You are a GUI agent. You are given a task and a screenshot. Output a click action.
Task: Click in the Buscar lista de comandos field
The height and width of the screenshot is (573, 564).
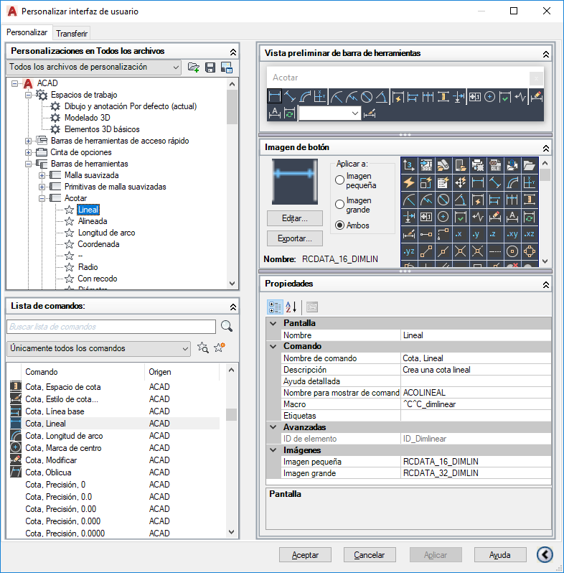(x=111, y=327)
